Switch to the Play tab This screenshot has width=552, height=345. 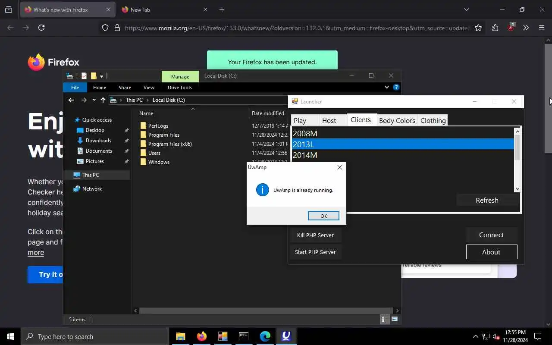click(305, 120)
